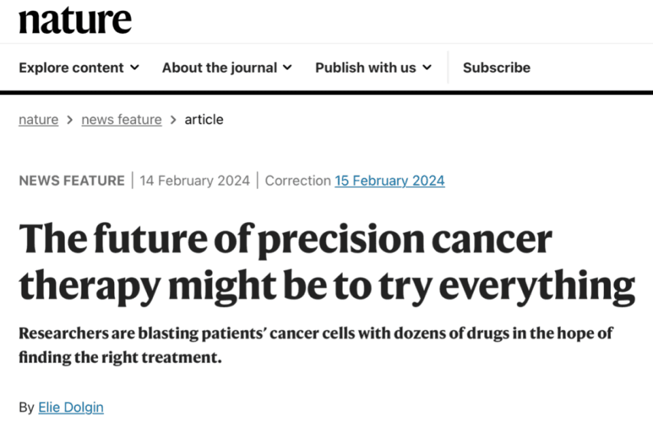Expand the Explore content chevron arrow
Viewport: 653px width, 422px height.
(x=135, y=67)
